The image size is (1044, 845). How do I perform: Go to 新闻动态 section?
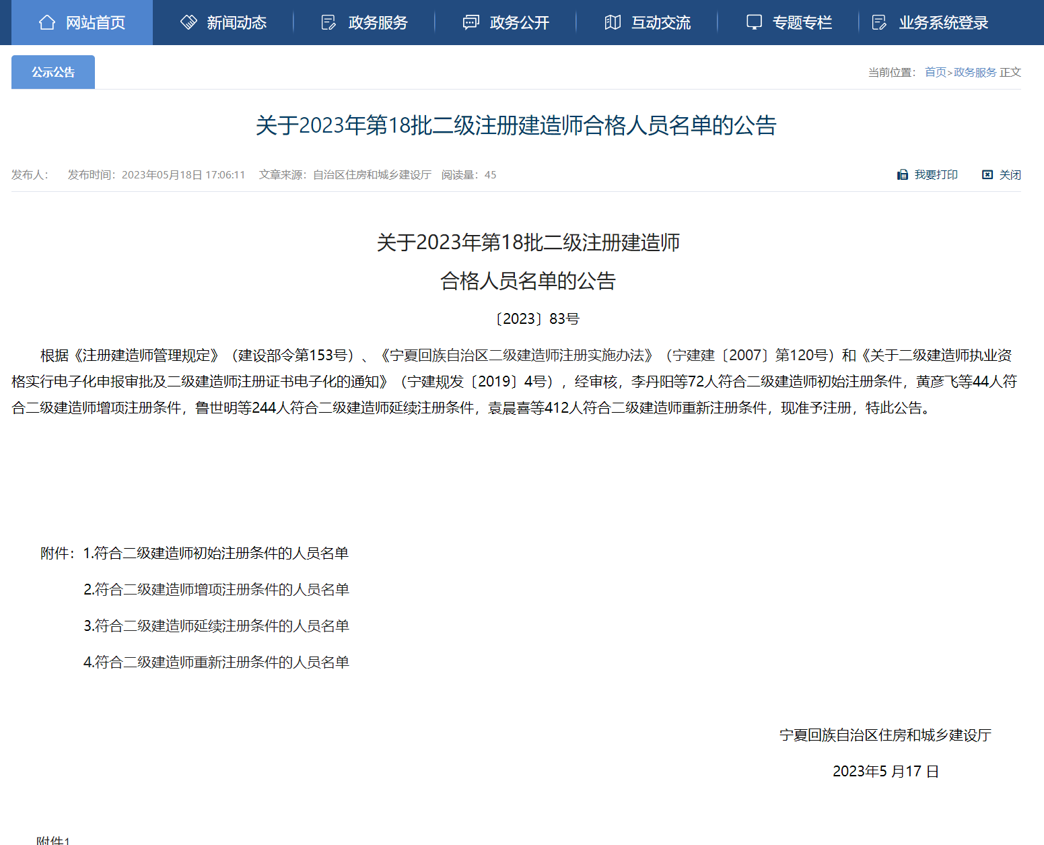pyautogui.click(x=237, y=23)
